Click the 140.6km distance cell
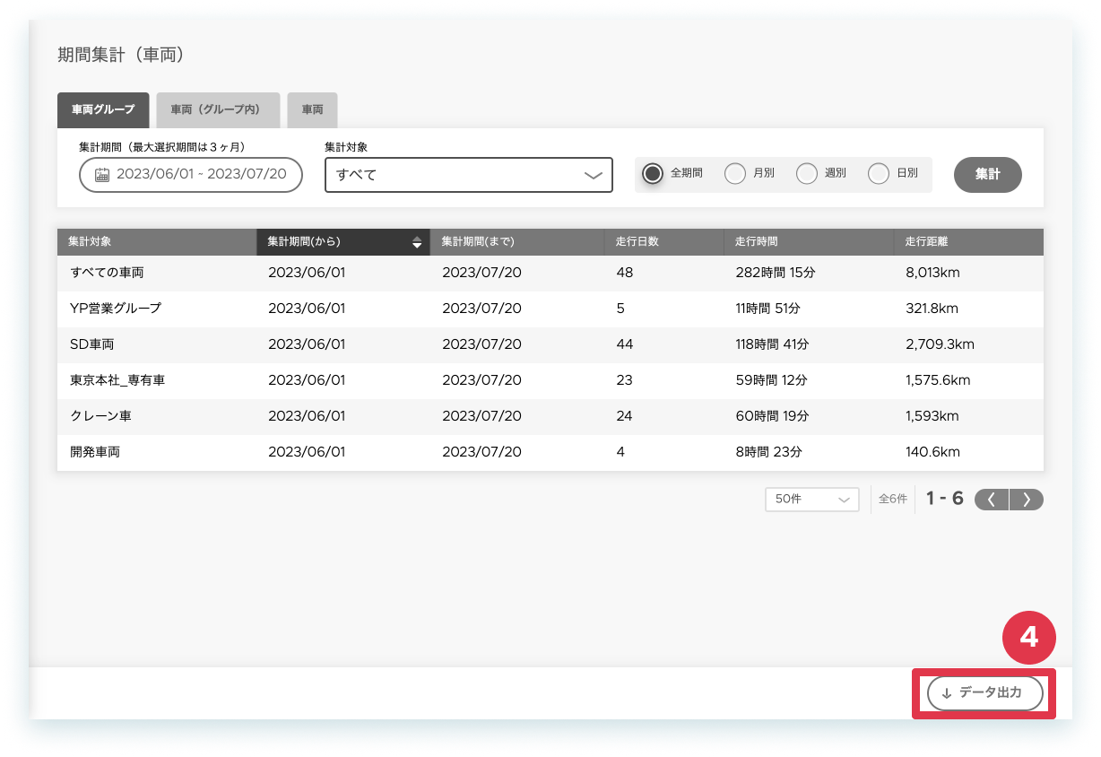Viewport: 1101px width, 757px height. coord(933,452)
